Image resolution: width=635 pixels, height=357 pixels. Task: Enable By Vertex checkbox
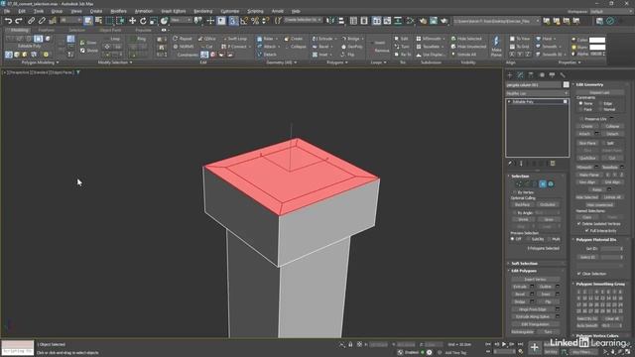click(515, 192)
